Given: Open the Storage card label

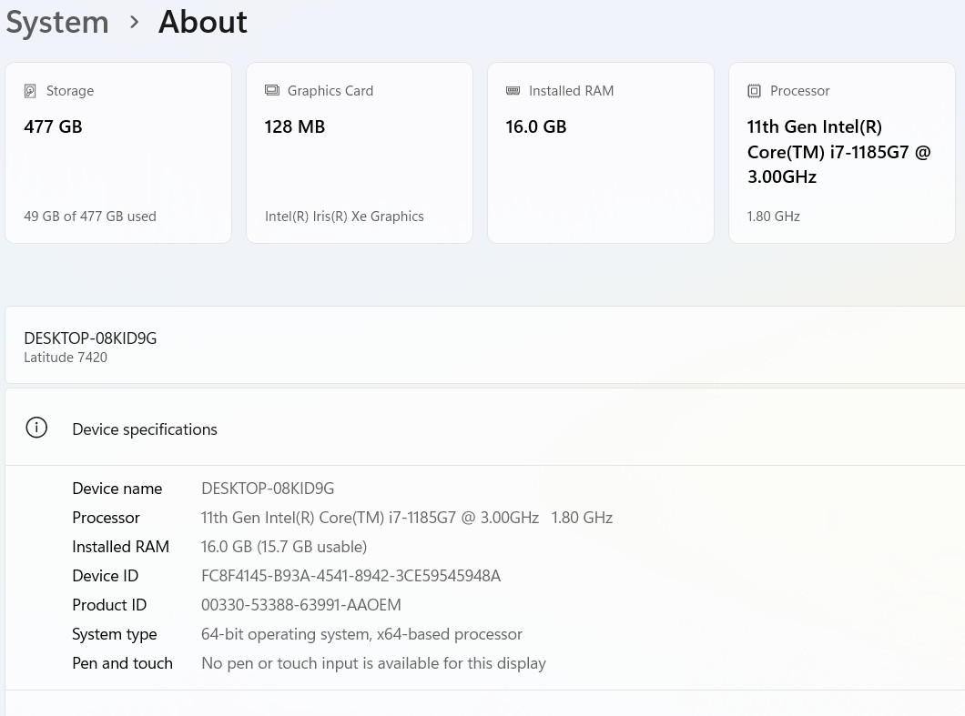Looking at the screenshot, I should click(x=70, y=91).
